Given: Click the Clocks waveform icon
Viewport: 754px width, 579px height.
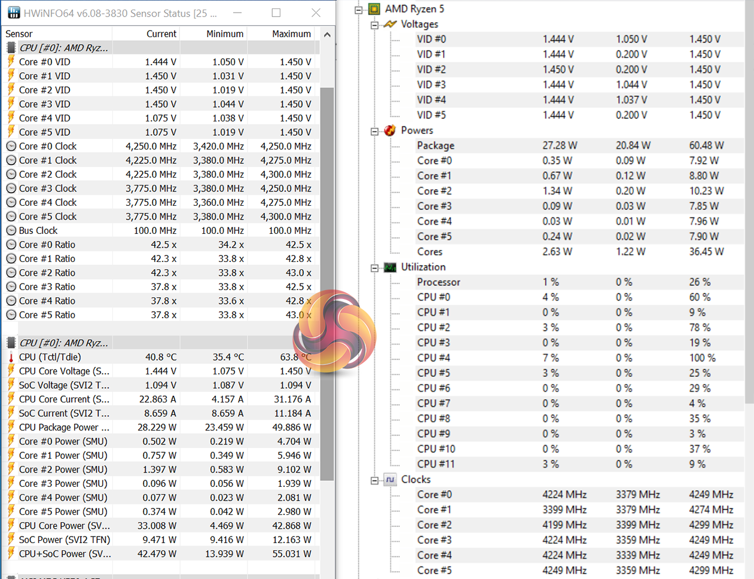Looking at the screenshot, I should click(x=390, y=480).
